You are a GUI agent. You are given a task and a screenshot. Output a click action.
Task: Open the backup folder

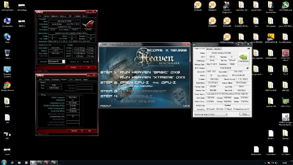tap(285, 134)
